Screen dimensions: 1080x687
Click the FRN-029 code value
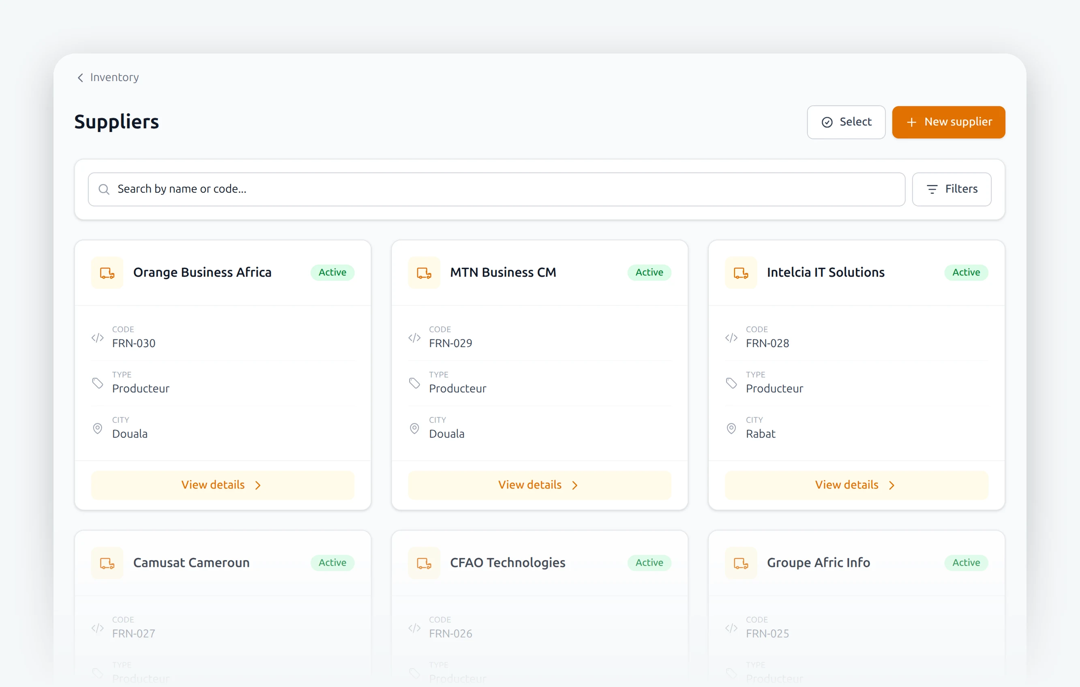coord(451,343)
